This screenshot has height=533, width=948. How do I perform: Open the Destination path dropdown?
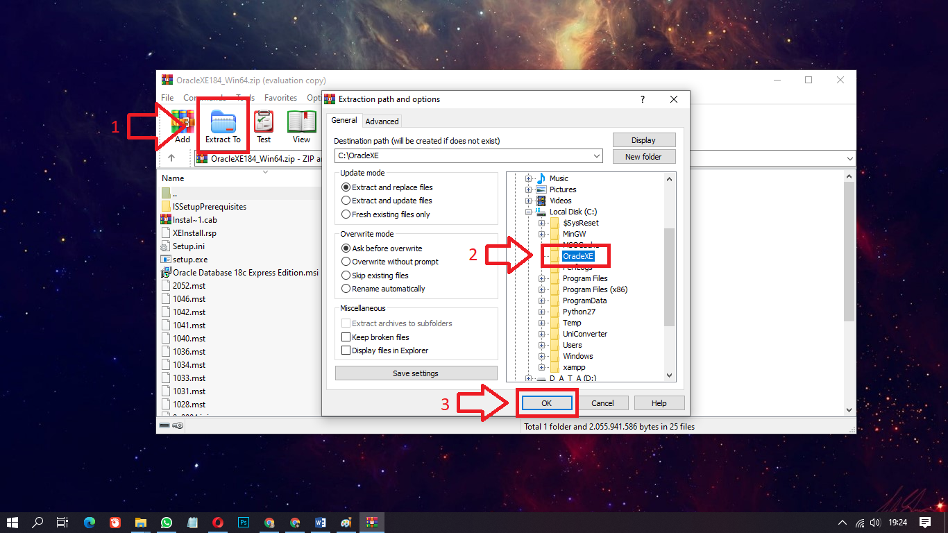(x=597, y=155)
